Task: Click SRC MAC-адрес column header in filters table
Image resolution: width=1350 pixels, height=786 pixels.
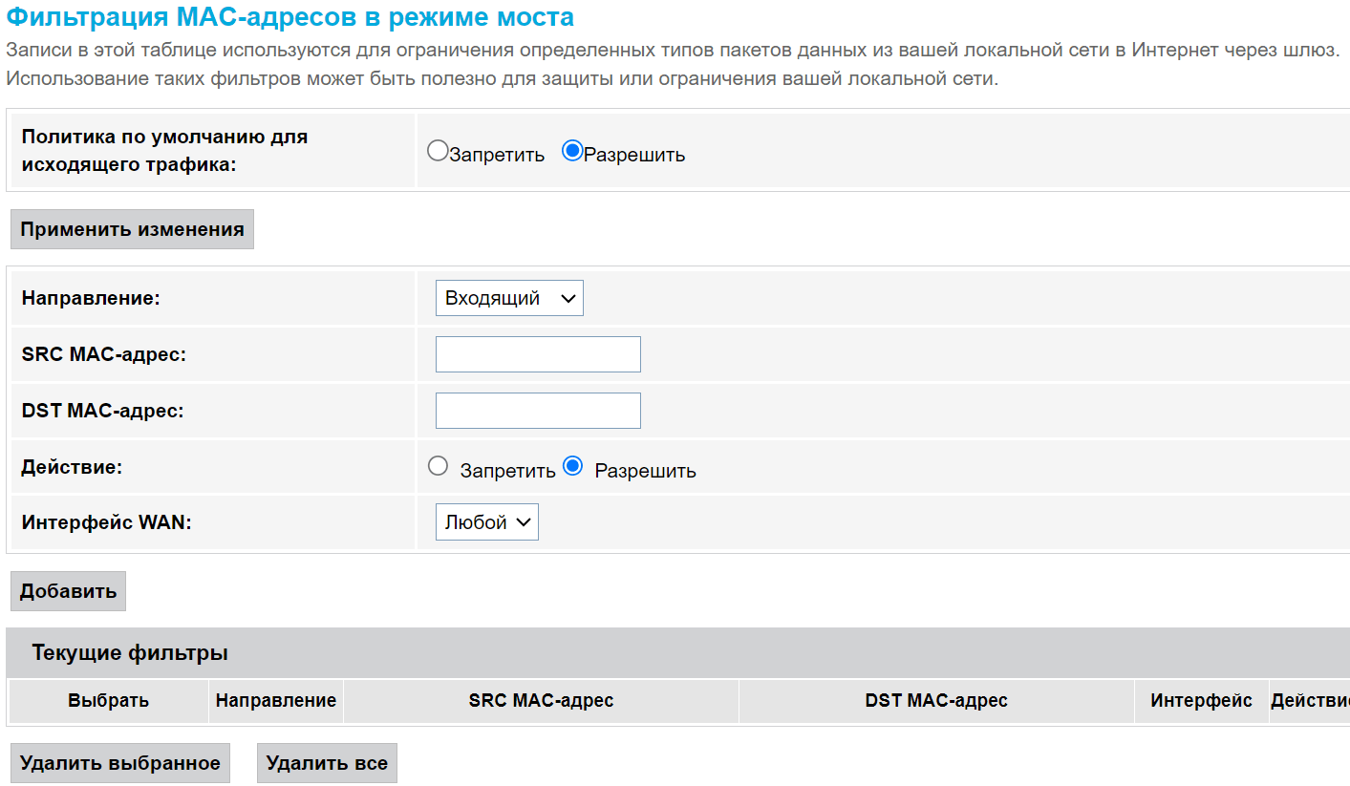Action: point(541,701)
